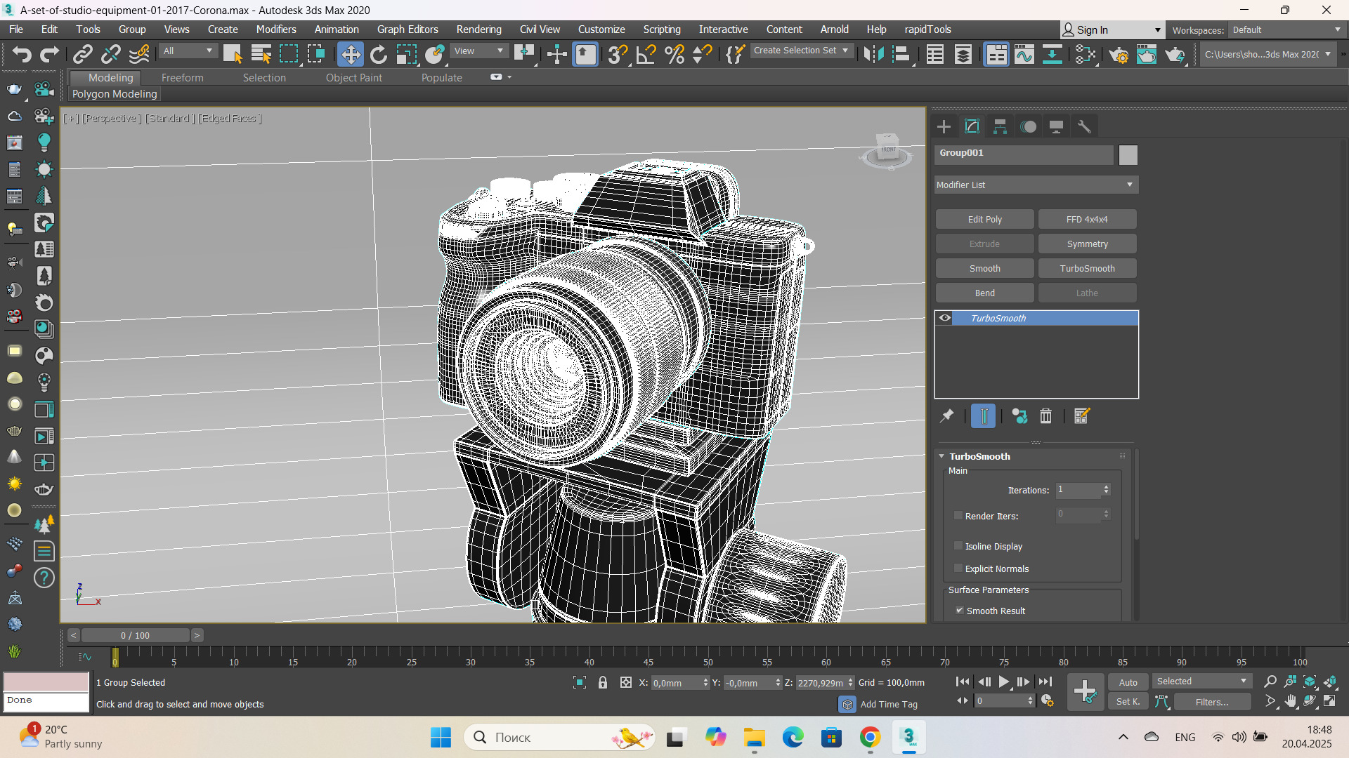Open the Graph Editors menu
1349x758 pixels.
pos(407,29)
